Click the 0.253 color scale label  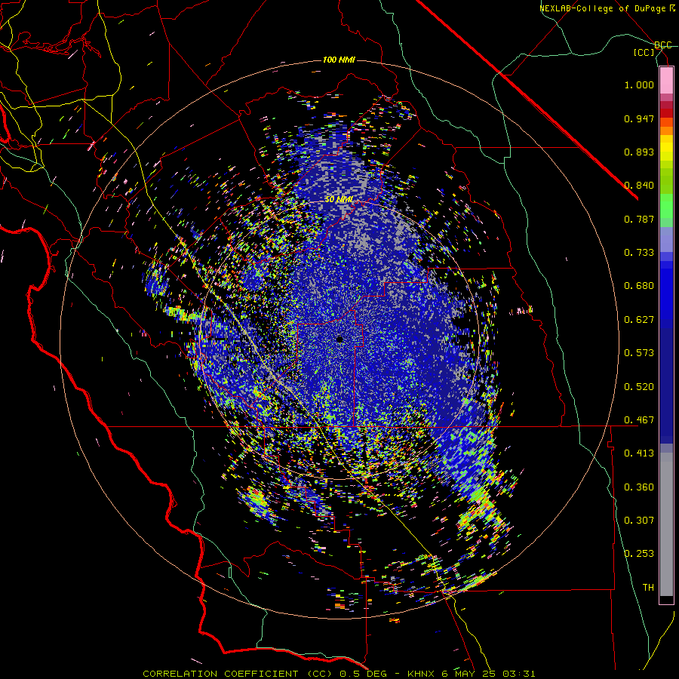click(x=639, y=554)
